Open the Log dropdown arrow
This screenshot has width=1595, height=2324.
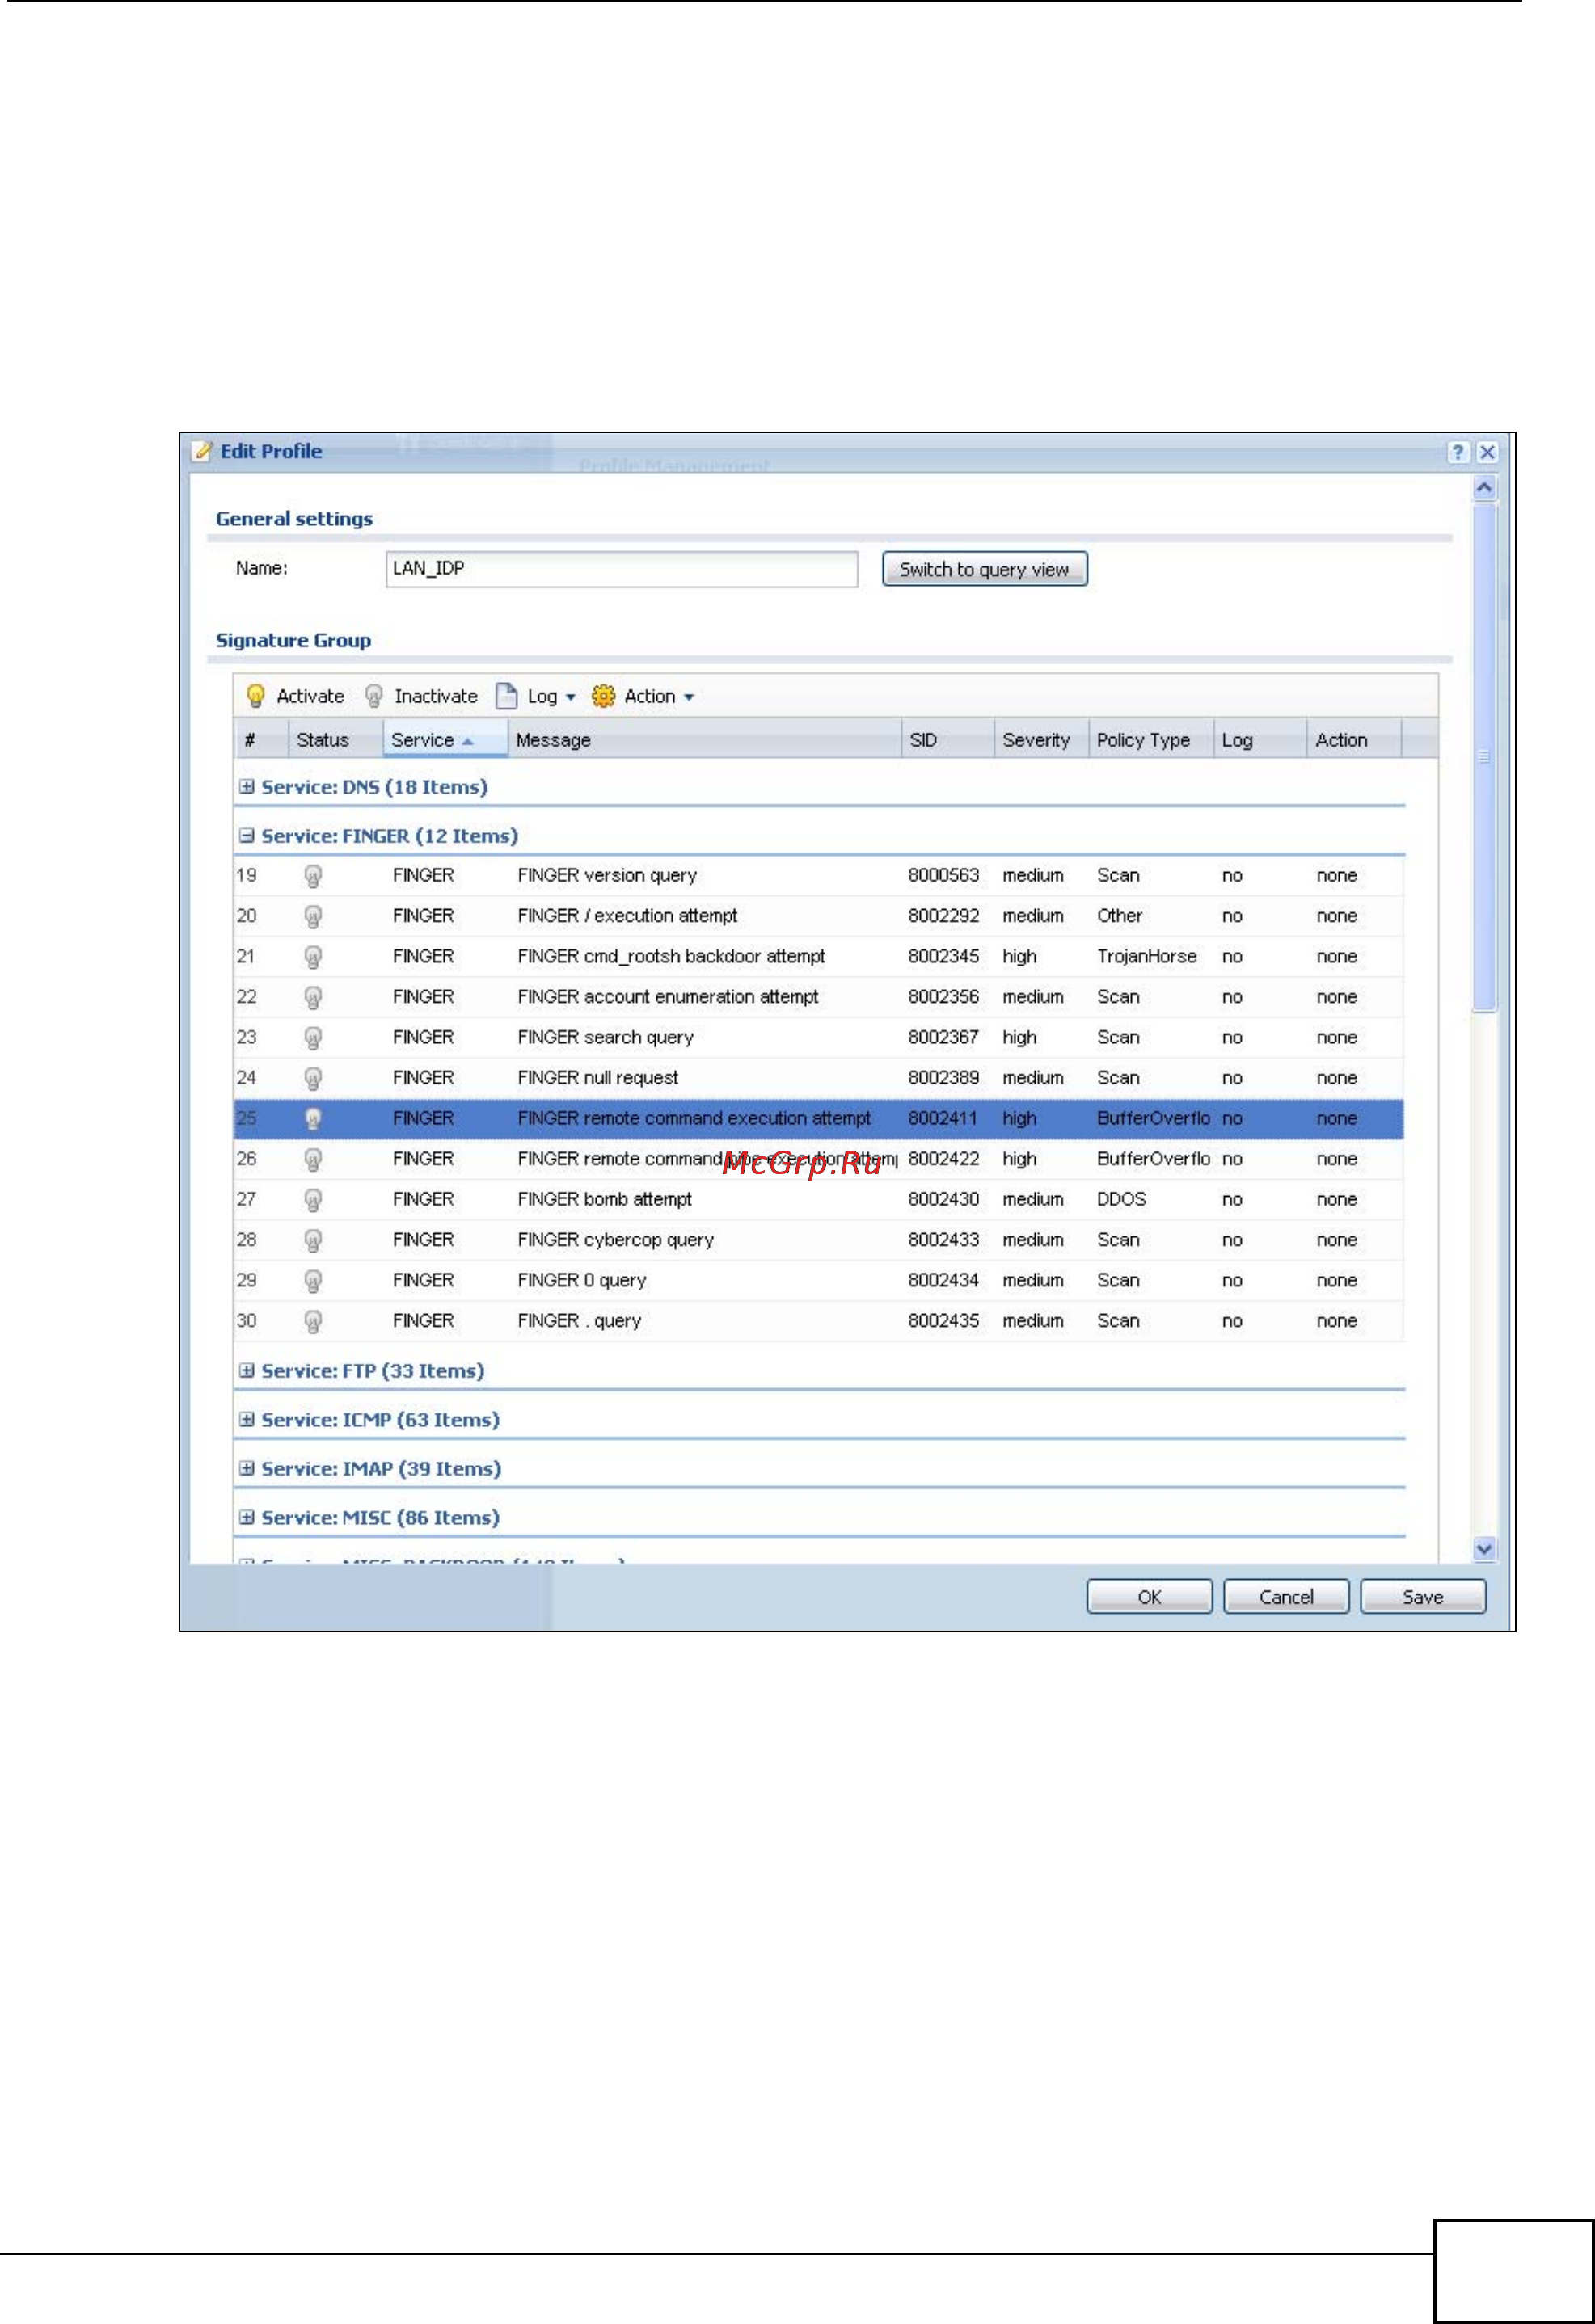(x=571, y=697)
